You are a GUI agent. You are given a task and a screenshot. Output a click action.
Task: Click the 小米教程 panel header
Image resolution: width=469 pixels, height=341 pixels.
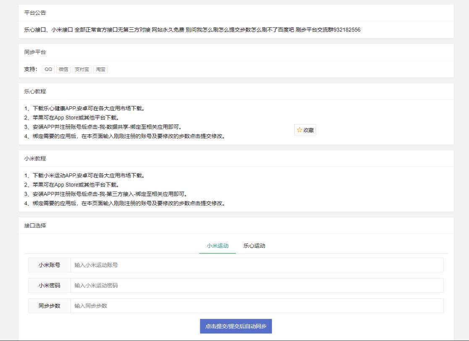[x=35, y=159]
